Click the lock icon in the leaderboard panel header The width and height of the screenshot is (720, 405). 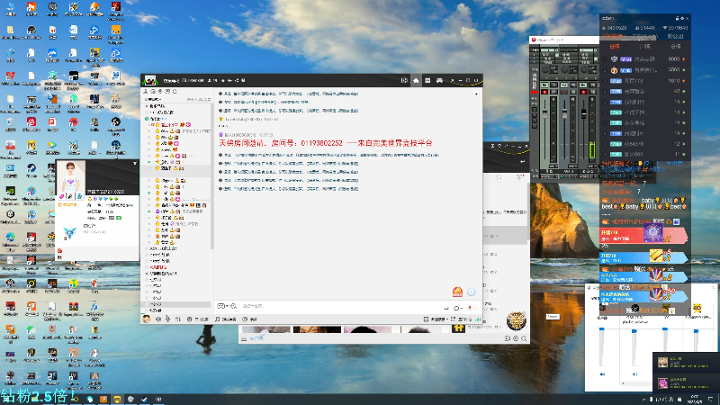pyautogui.click(x=677, y=18)
